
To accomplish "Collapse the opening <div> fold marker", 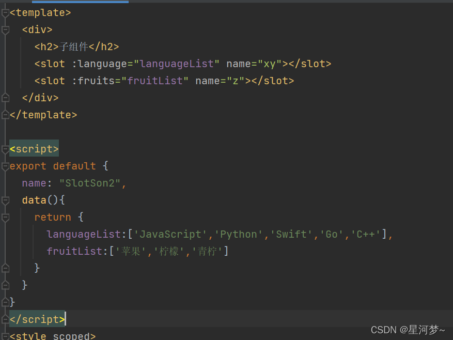I will (x=5, y=30).
